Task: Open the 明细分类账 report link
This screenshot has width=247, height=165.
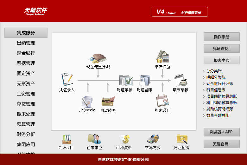Action: tap(216, 77)
